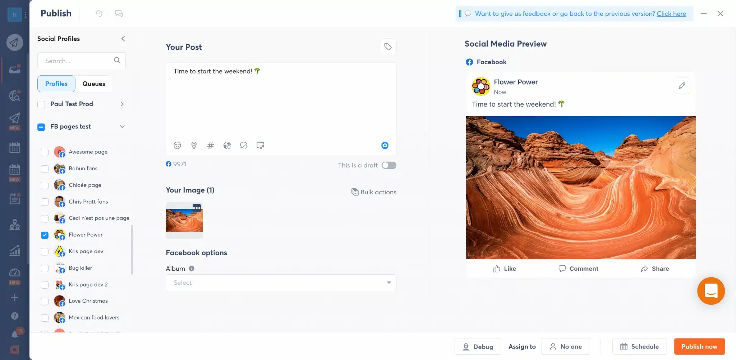Open the camera/photo upload icon in composer

pyautogui.click(x=385, y=145)
